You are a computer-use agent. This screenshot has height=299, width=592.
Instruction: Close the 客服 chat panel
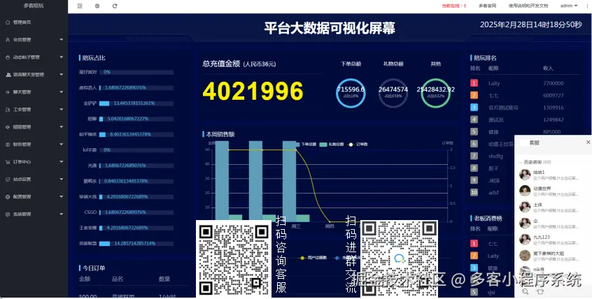[x=588, y=142]
